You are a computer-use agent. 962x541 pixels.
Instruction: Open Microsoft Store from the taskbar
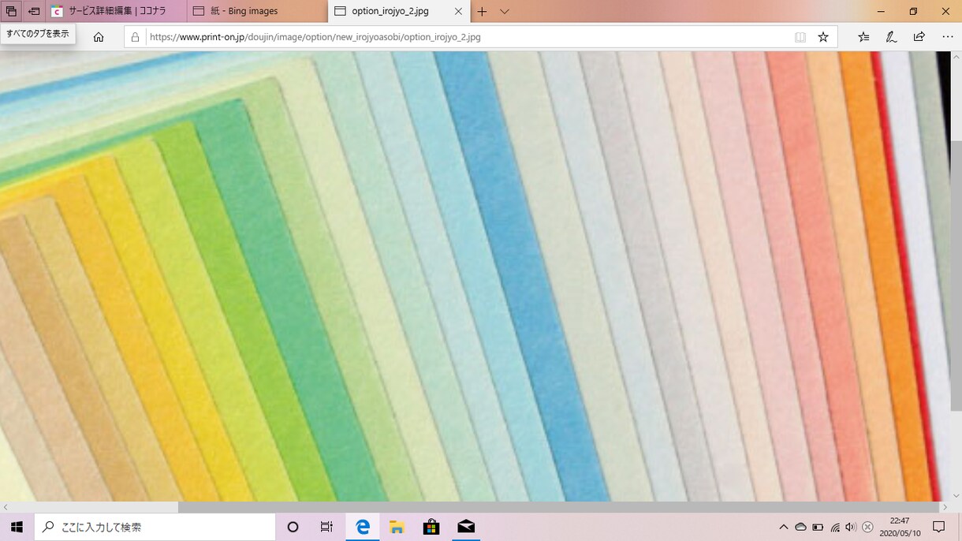(431, 527)
